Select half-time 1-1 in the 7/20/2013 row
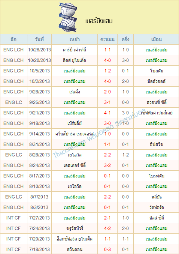This screenshot has height=254, width=179. (x=125, y=239)
